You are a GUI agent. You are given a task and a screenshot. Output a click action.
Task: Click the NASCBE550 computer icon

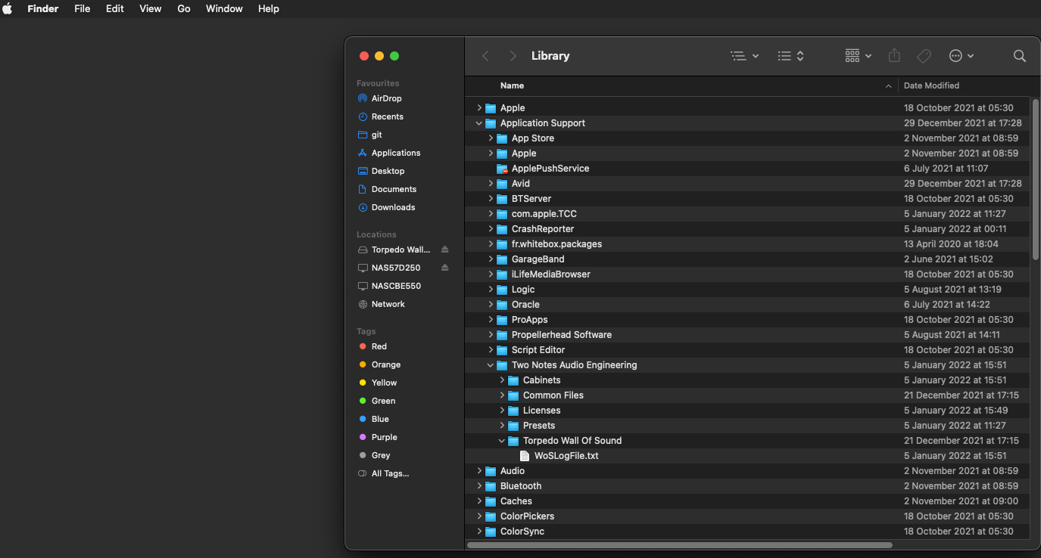pos(363,286)
